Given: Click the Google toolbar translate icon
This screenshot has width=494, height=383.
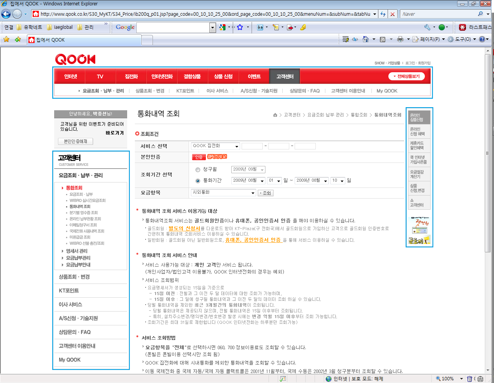Looking at the screenshot, I should point(260,27).
